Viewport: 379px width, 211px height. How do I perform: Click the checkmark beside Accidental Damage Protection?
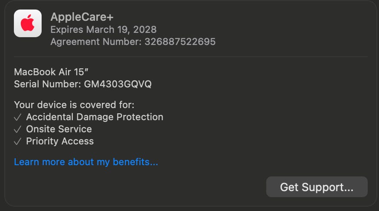point(18,117)
